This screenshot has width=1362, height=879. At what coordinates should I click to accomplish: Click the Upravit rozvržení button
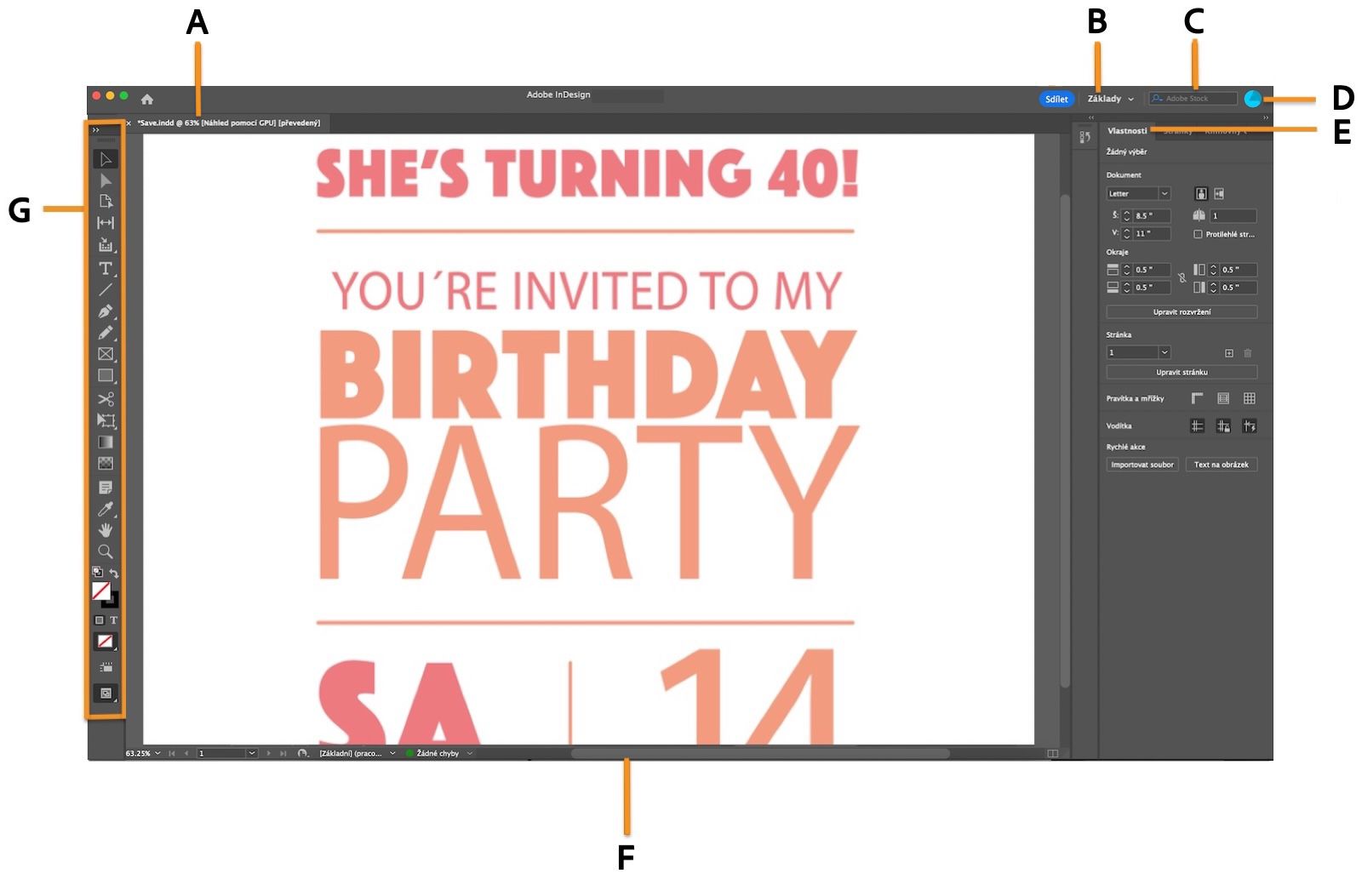coord(1182,312)
